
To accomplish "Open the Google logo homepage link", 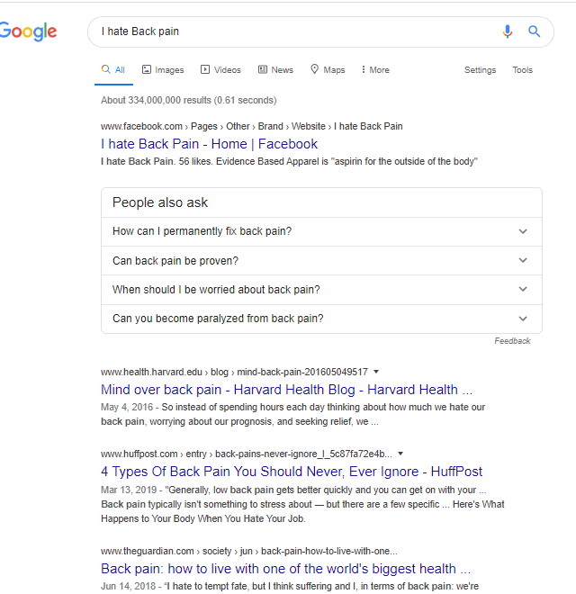I will (29, 31).
